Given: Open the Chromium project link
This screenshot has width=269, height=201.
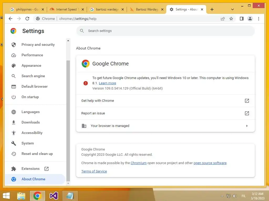Looking at the screenshot, I should point(138,163).
